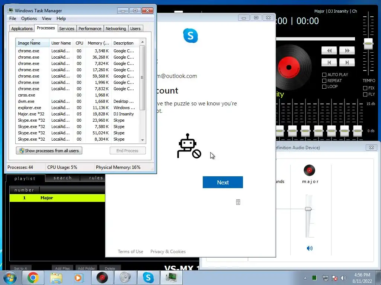Switch to the Networking tab
The height and width of the screenshot is (285, 381).
point(116,28)
